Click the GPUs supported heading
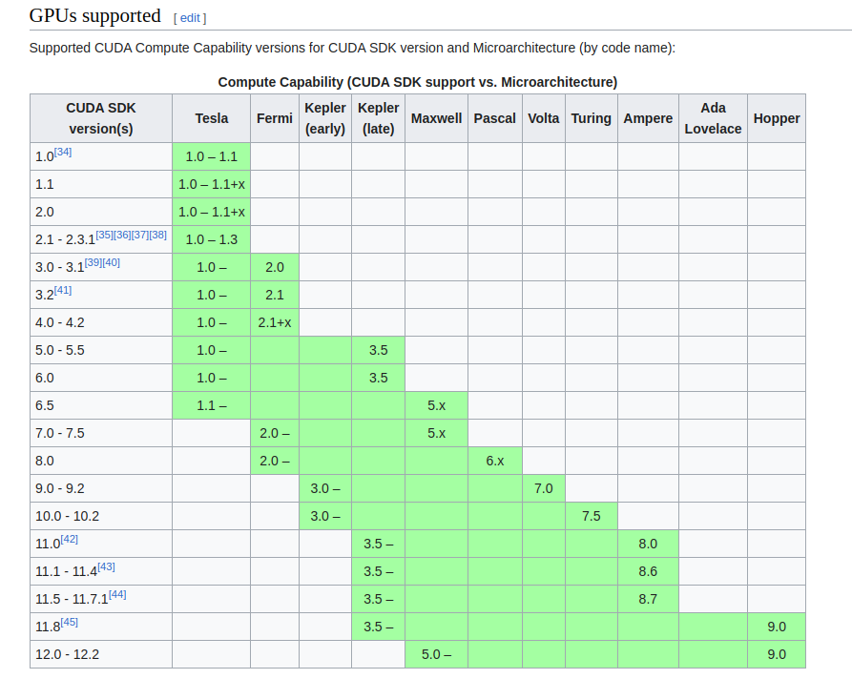The image size is (852, 679). pyautogui.click(x=95, y=16)
